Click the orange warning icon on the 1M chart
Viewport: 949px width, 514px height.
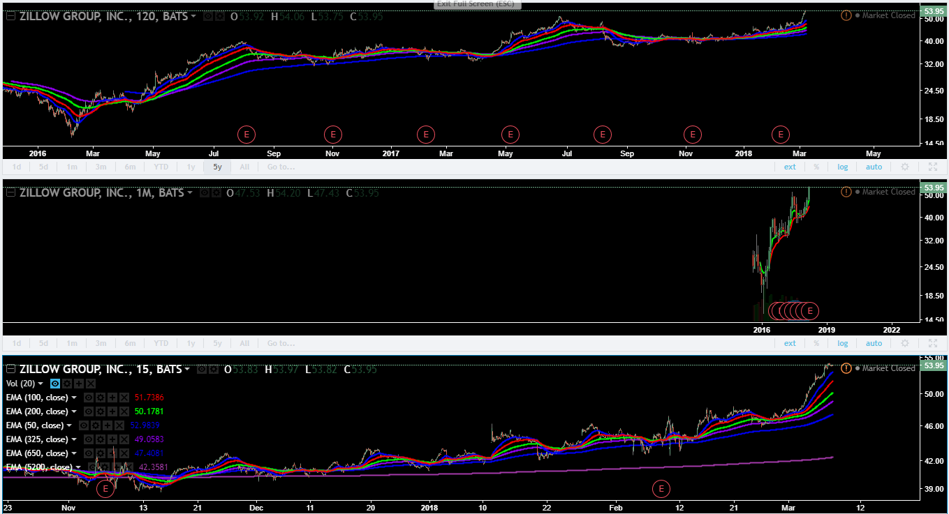[846, 192]
